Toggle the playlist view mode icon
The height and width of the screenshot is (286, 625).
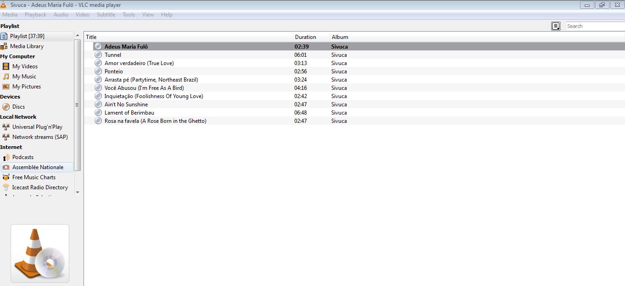(556, 26)
